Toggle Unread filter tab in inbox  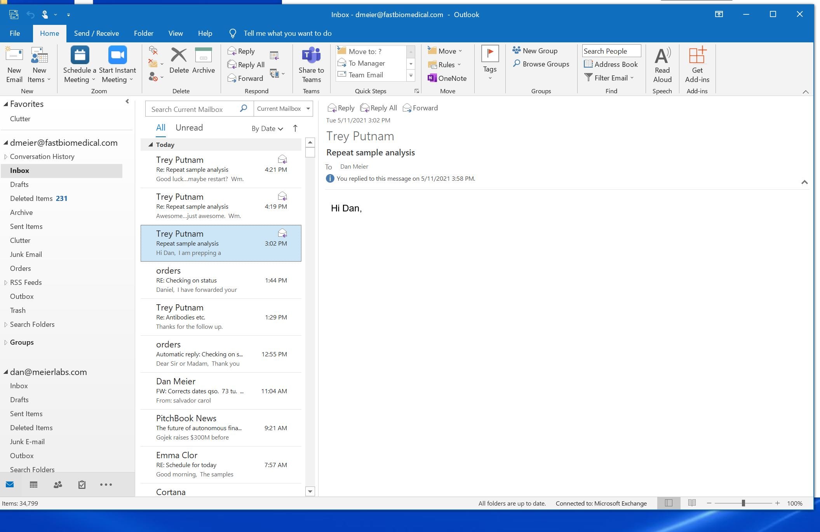point(190,127)
